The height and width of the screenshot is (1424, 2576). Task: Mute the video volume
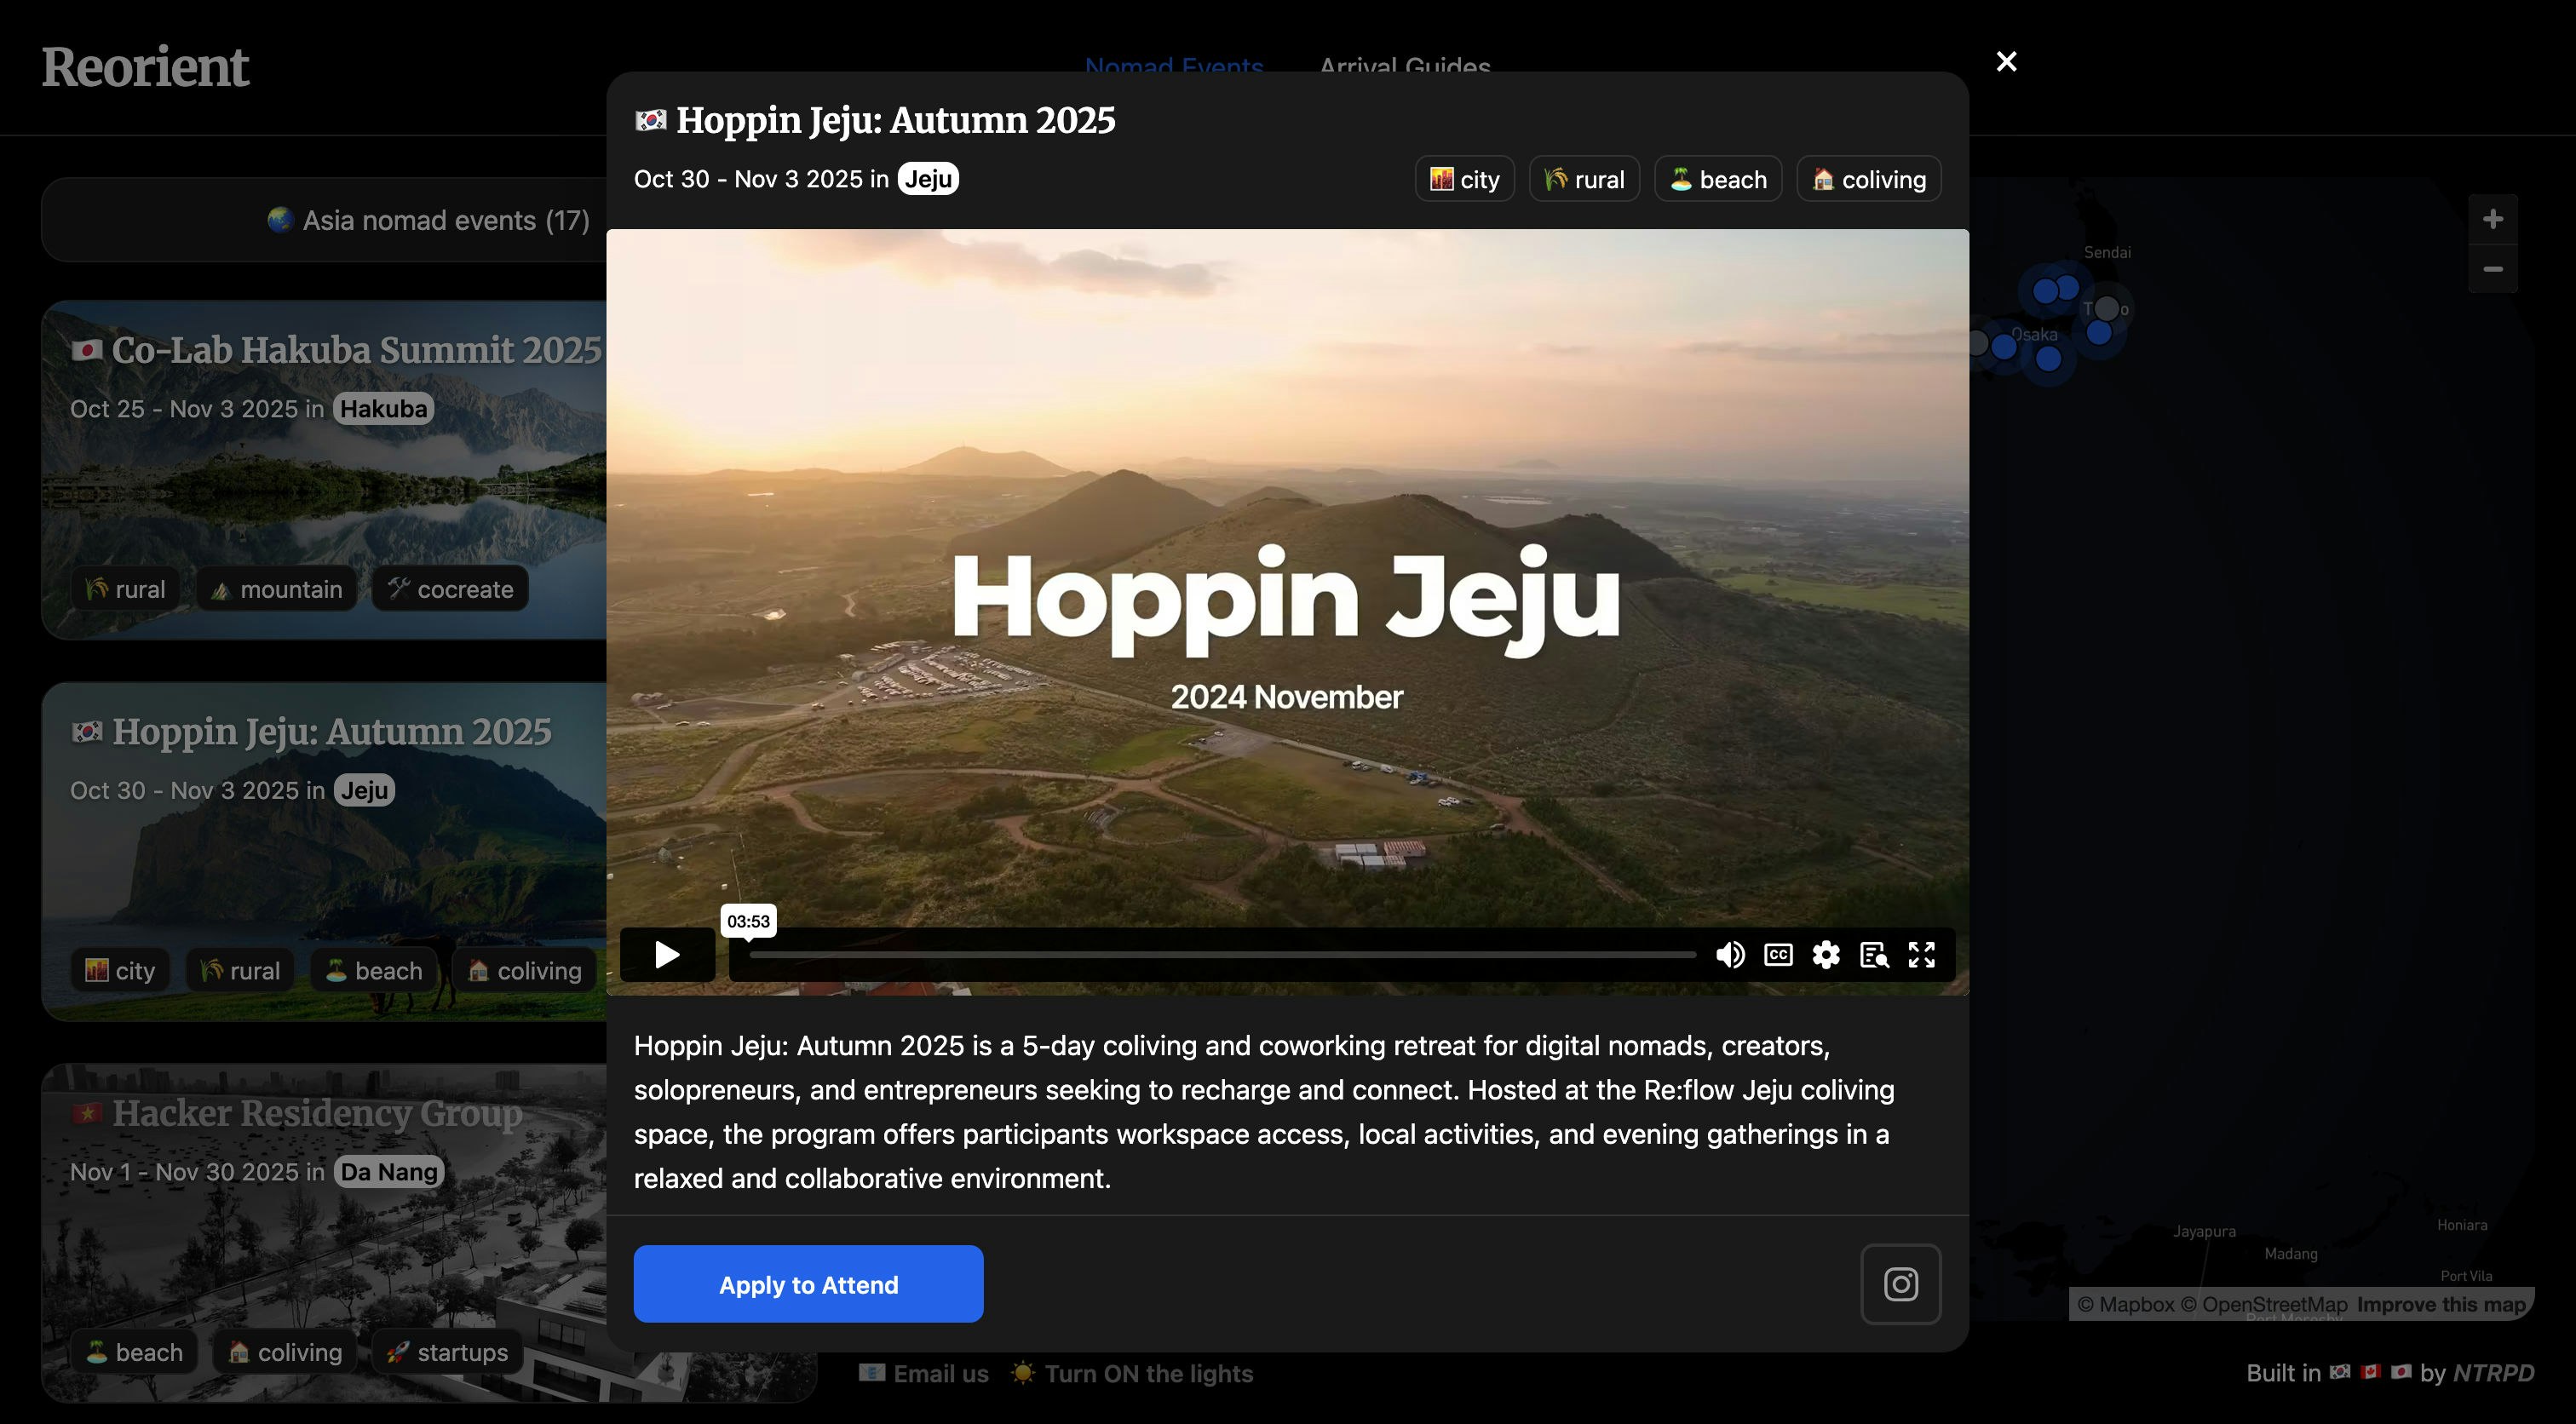(x=1730, y=954)
